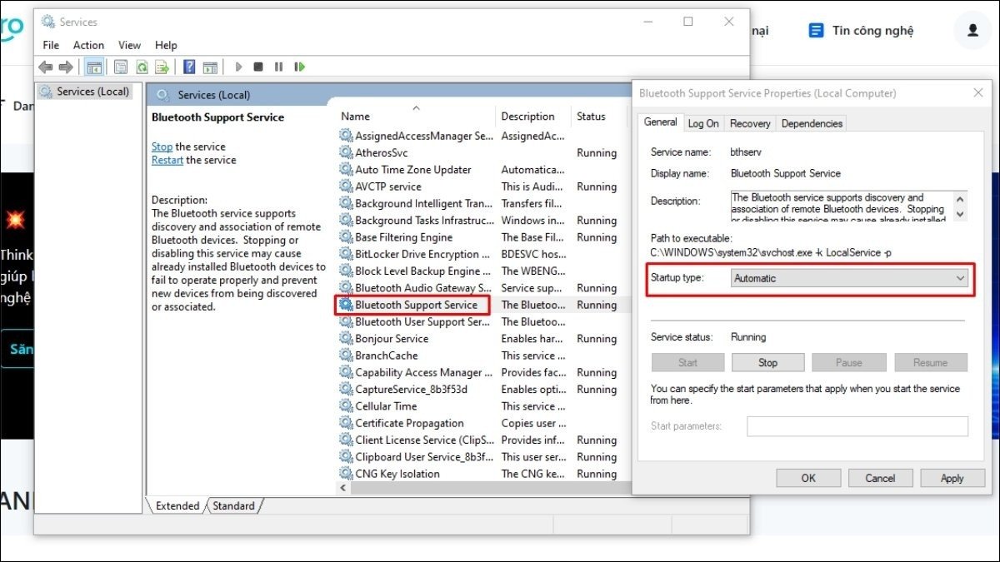The image size is (1000, 562).
Task: Click the gear icon beside Cellular Time
Action: coord(346,406)
